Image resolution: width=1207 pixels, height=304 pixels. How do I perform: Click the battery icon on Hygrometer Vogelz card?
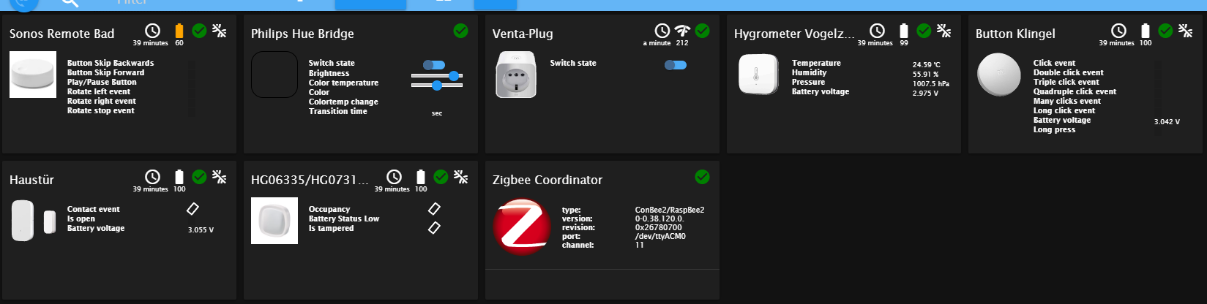pos(904,31)
